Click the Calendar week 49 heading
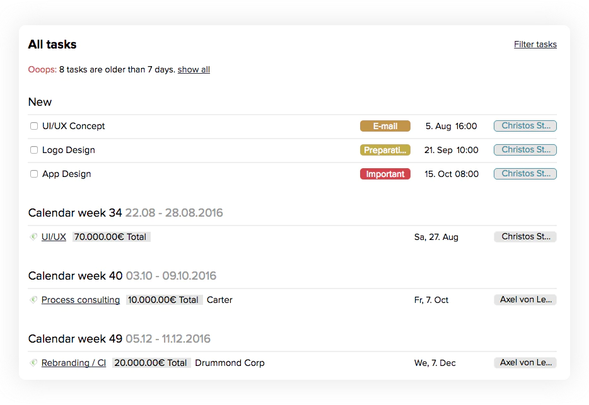Screen dimensions: 589x405 (119, 339)
